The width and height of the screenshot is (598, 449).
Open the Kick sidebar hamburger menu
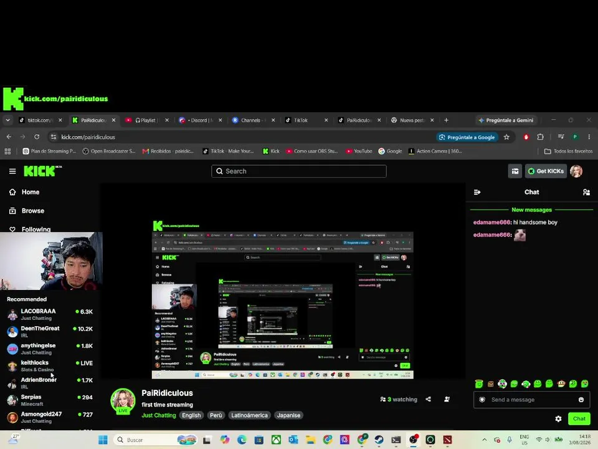tap(12, 171)
